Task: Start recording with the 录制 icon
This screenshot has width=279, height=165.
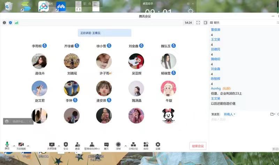Action: tap(118, 145)
